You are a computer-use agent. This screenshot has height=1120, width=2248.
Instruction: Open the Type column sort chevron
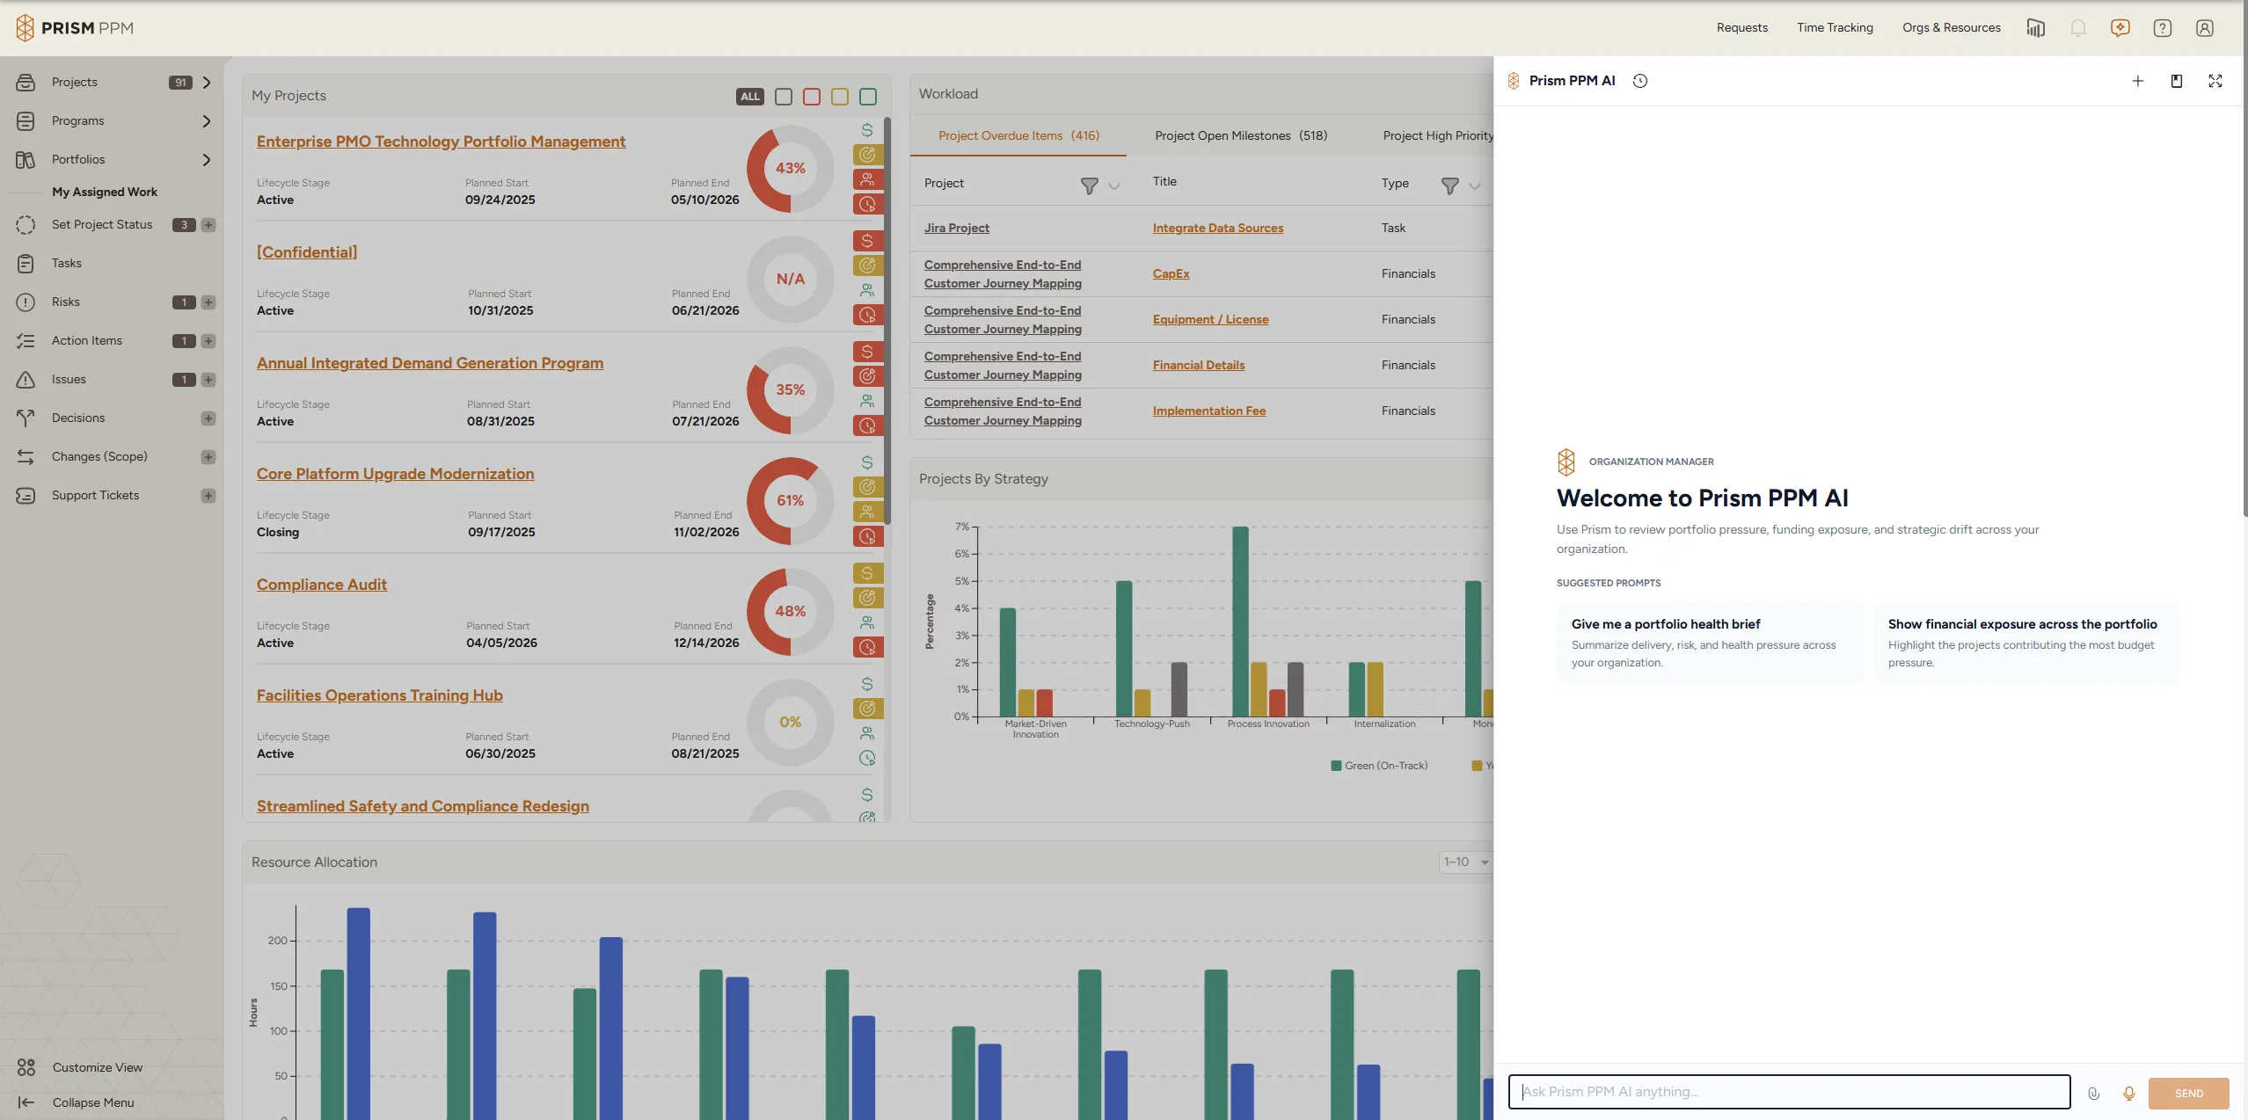[1475, 186]
